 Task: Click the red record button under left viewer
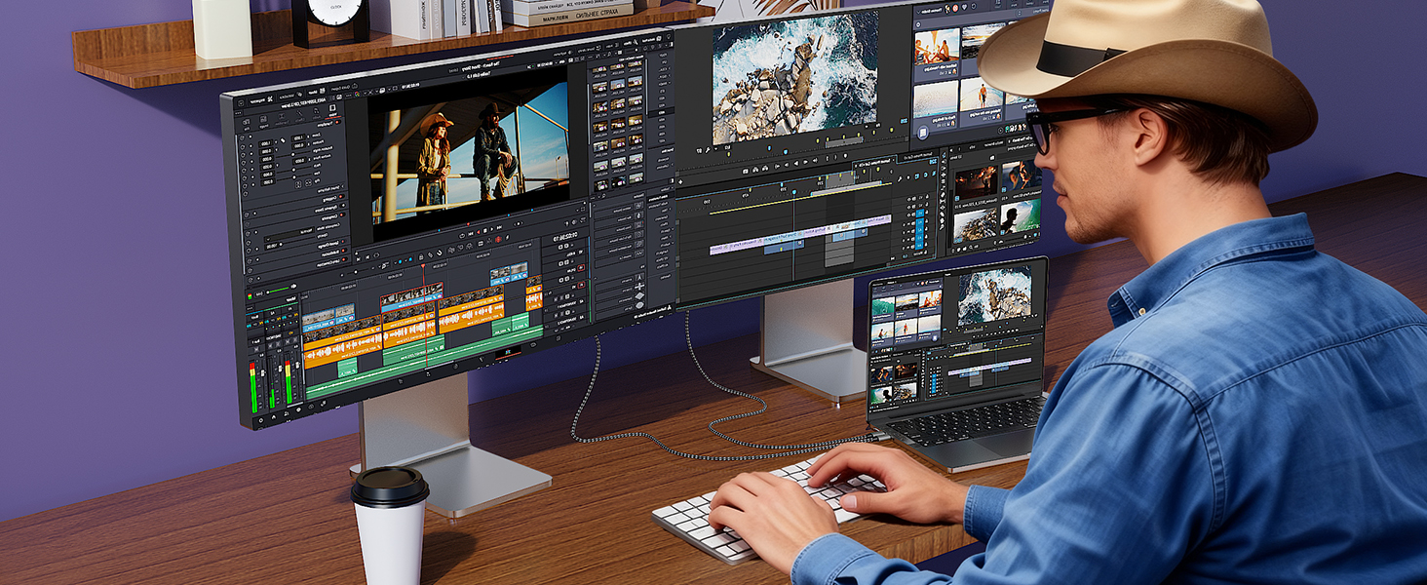click(x=497, y=239)
